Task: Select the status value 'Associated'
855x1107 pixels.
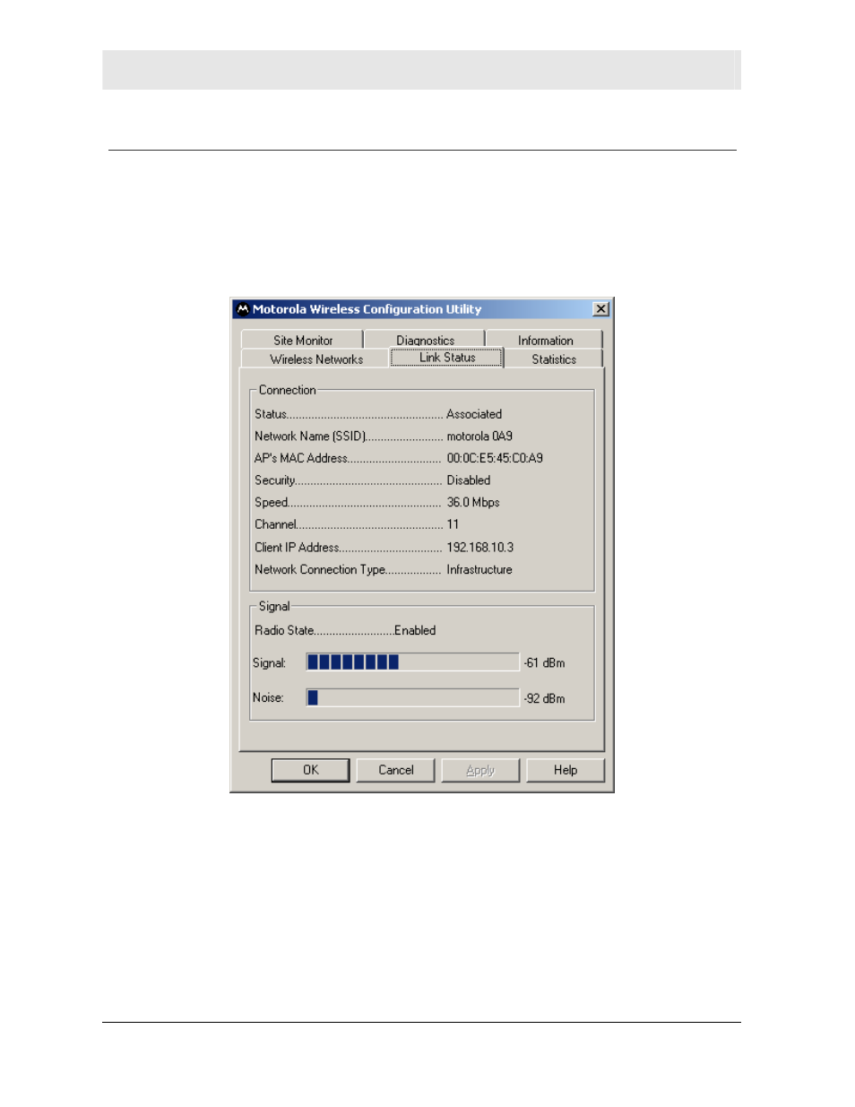Action: [474, 414]
